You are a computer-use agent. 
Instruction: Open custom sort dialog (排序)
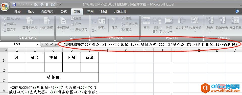(102, 24)
